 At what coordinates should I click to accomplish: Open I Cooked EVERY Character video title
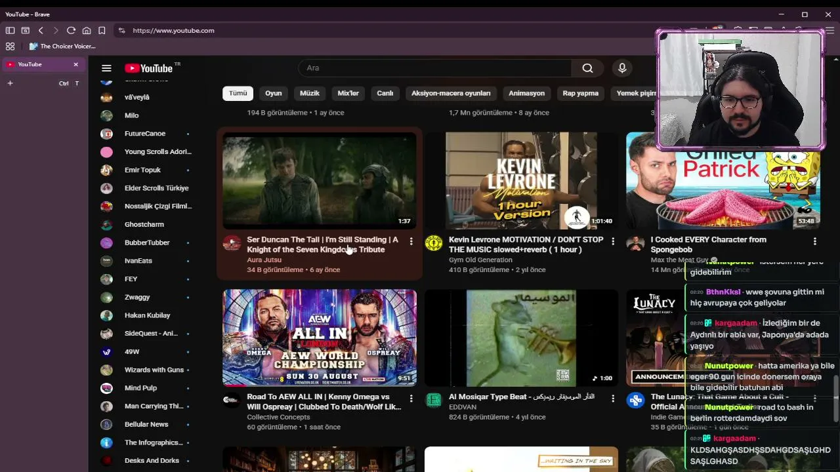tap(709, 245)
